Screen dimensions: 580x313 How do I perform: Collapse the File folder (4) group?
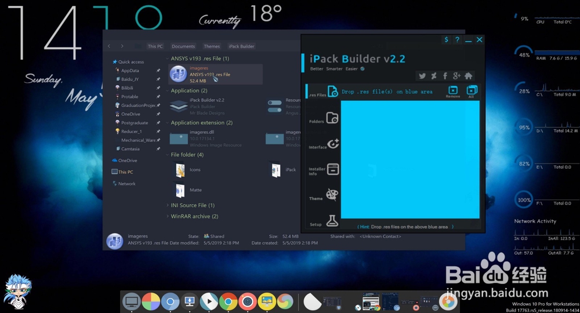click(x=167, y=155)
